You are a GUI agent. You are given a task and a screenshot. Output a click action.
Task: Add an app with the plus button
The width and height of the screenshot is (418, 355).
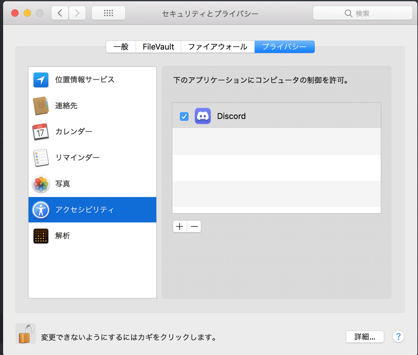(180, 227)
